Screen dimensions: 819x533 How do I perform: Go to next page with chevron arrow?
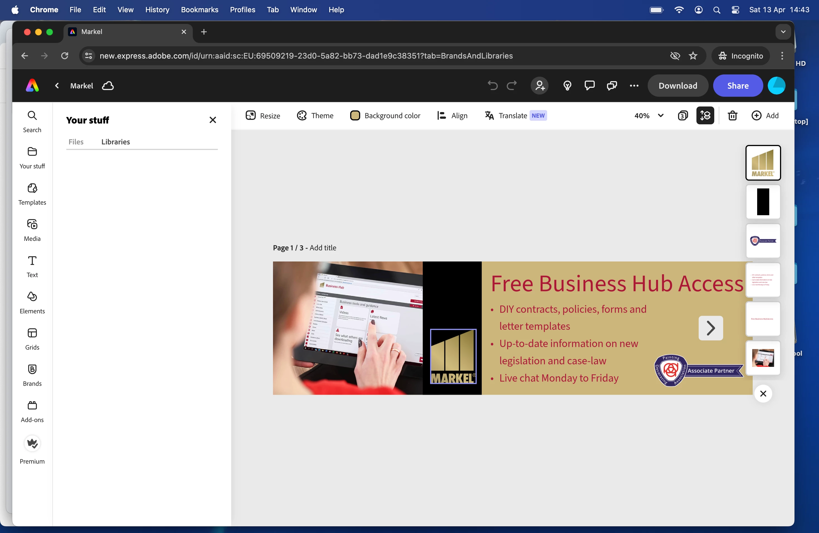(x=711, y=328)
